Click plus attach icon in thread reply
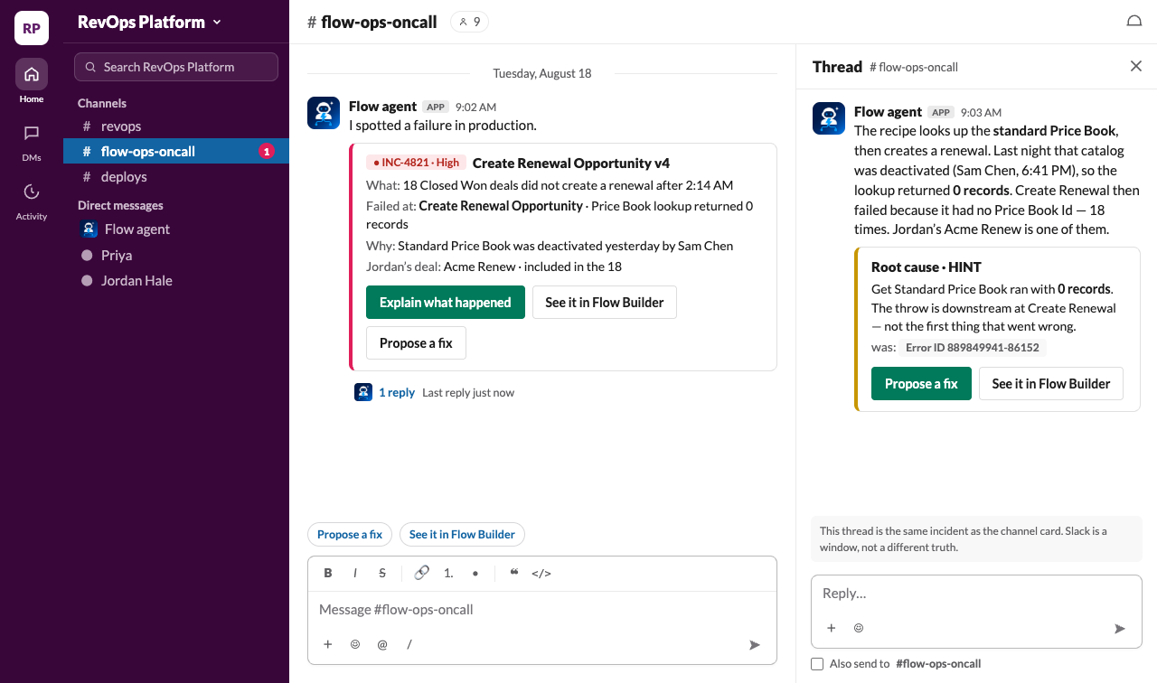This screenshot has height=683, width=1157. click(832, 628)
